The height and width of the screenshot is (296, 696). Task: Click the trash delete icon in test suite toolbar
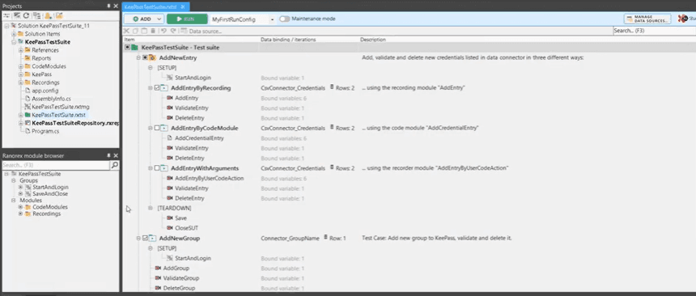(x=153, y=31)
